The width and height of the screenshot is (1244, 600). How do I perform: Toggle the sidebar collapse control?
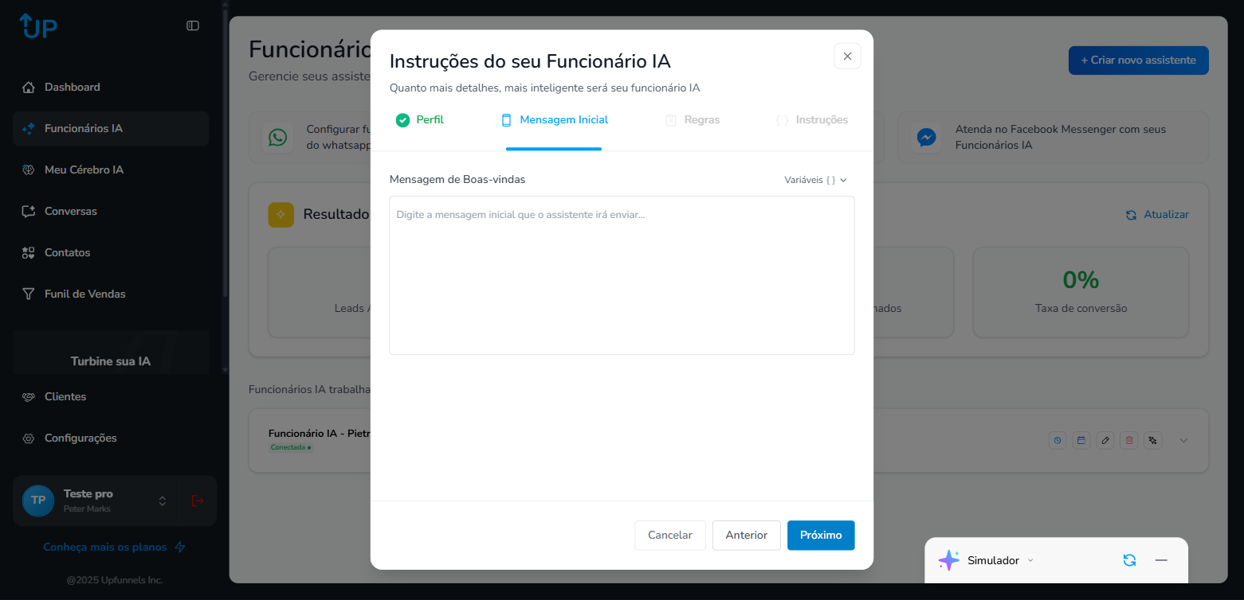pos(192,25)
